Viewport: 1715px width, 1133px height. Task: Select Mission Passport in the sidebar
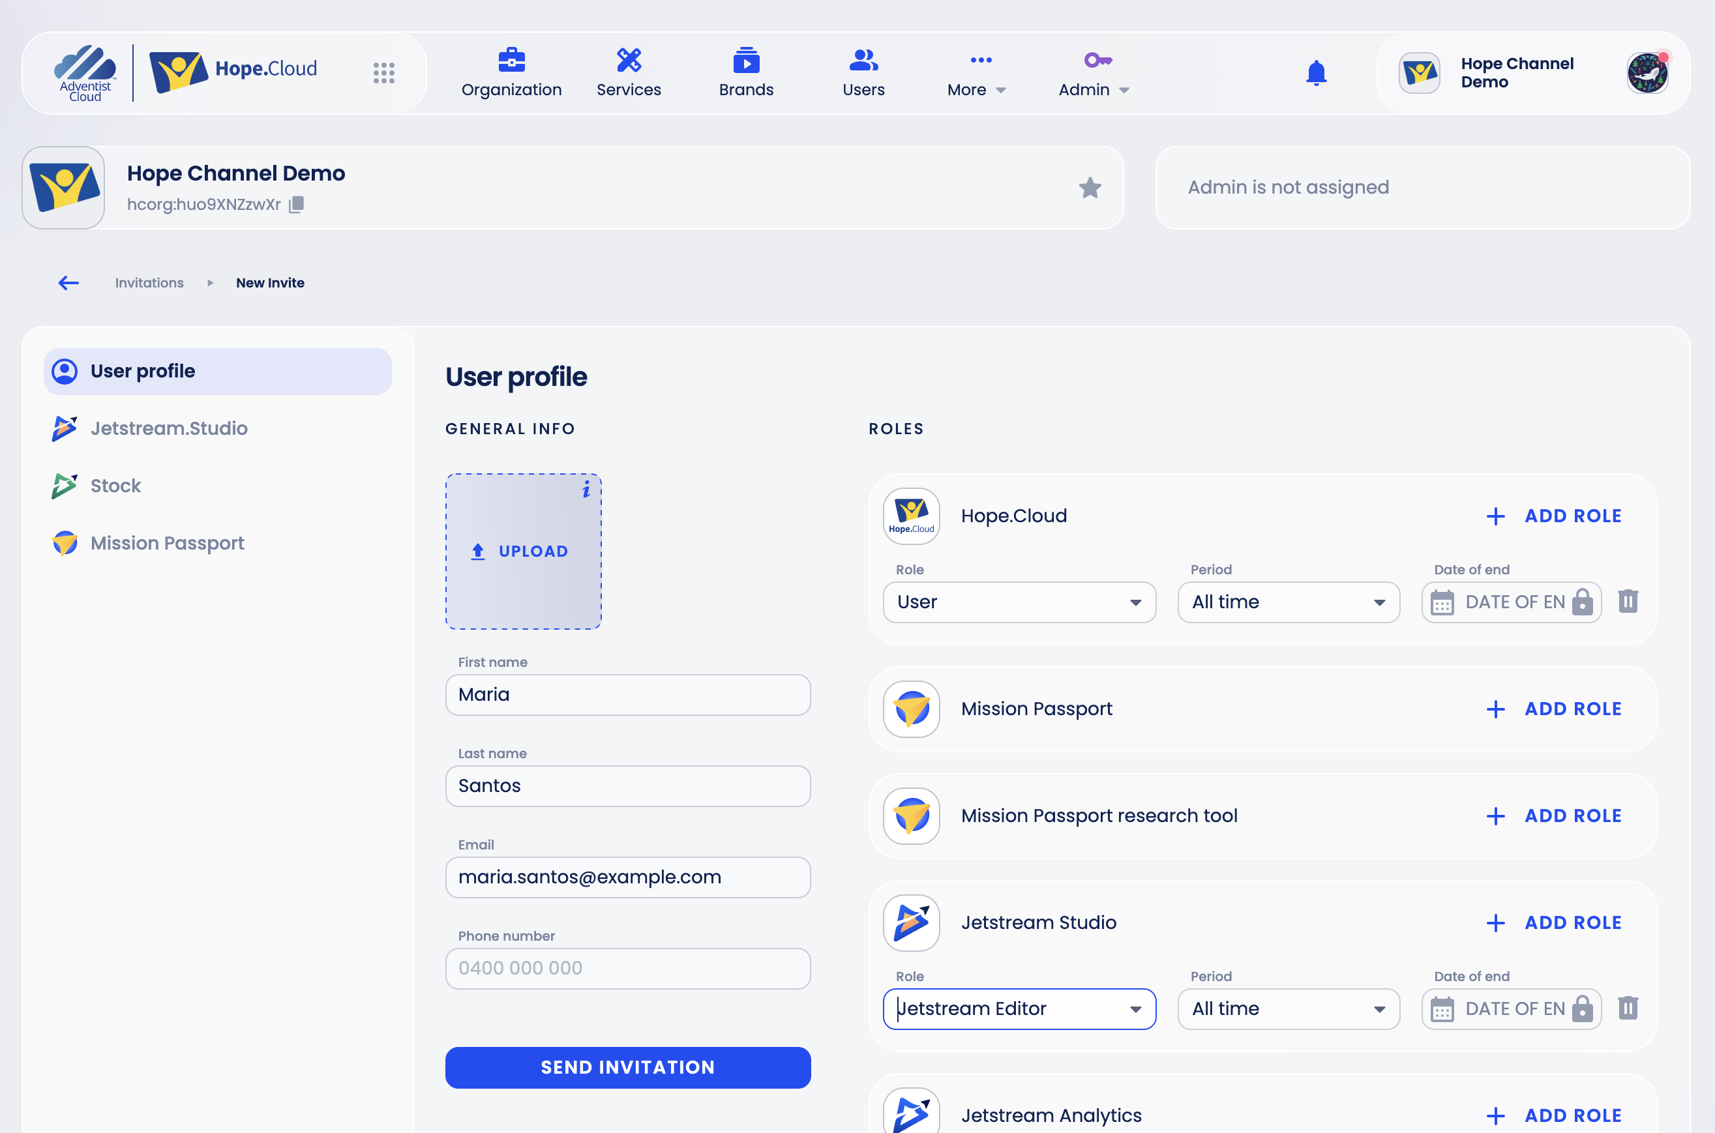tap(218, 544)
